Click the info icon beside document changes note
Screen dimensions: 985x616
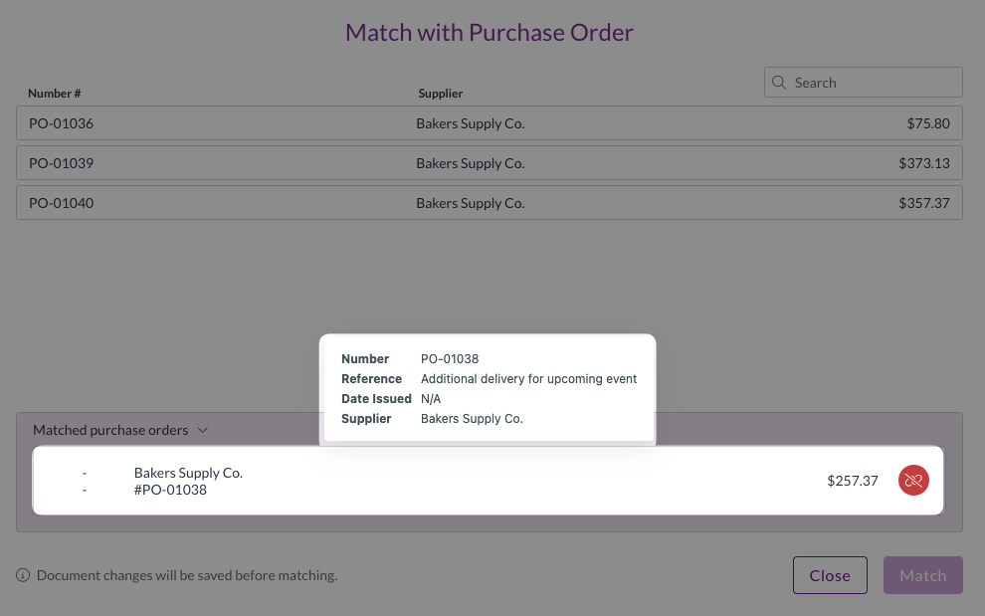[x=23, y=575]
